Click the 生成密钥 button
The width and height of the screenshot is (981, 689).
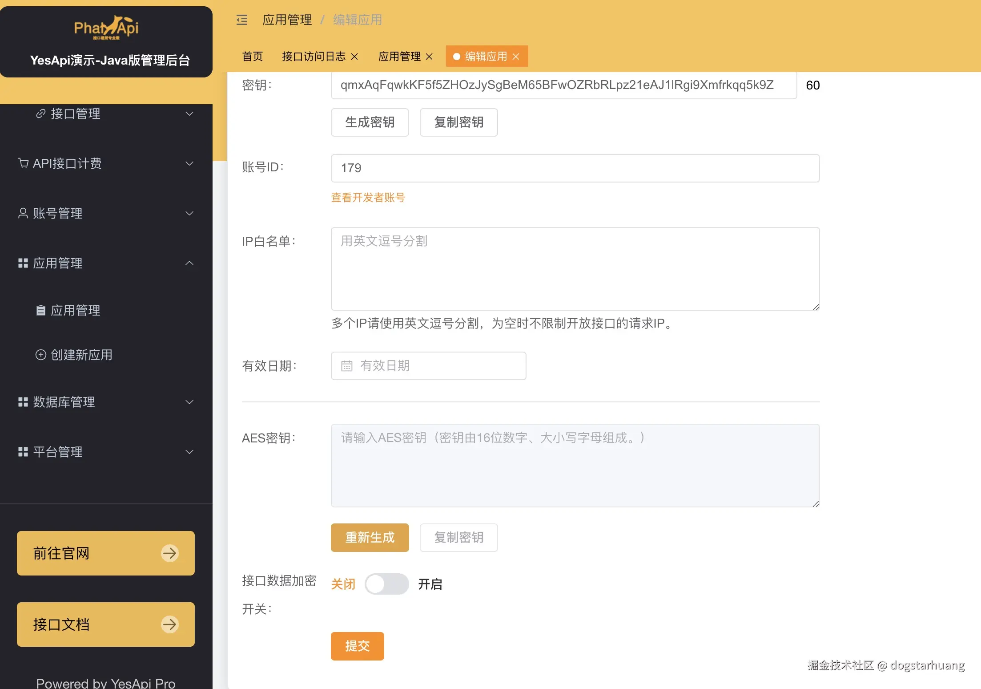370,122
